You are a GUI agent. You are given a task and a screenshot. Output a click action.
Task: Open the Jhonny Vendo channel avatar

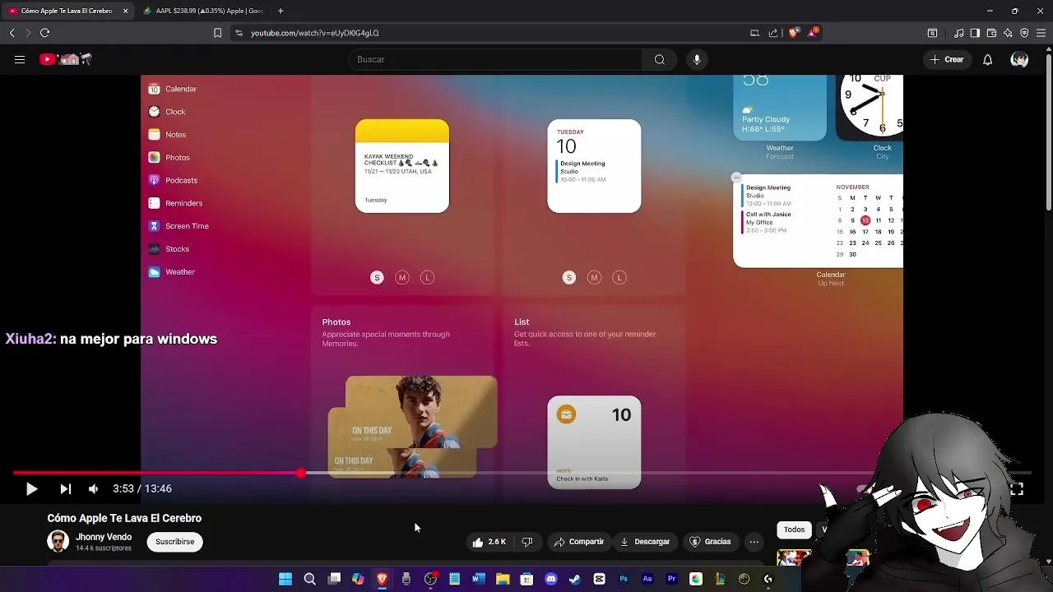pyautogui.click(x=58, y=541)
